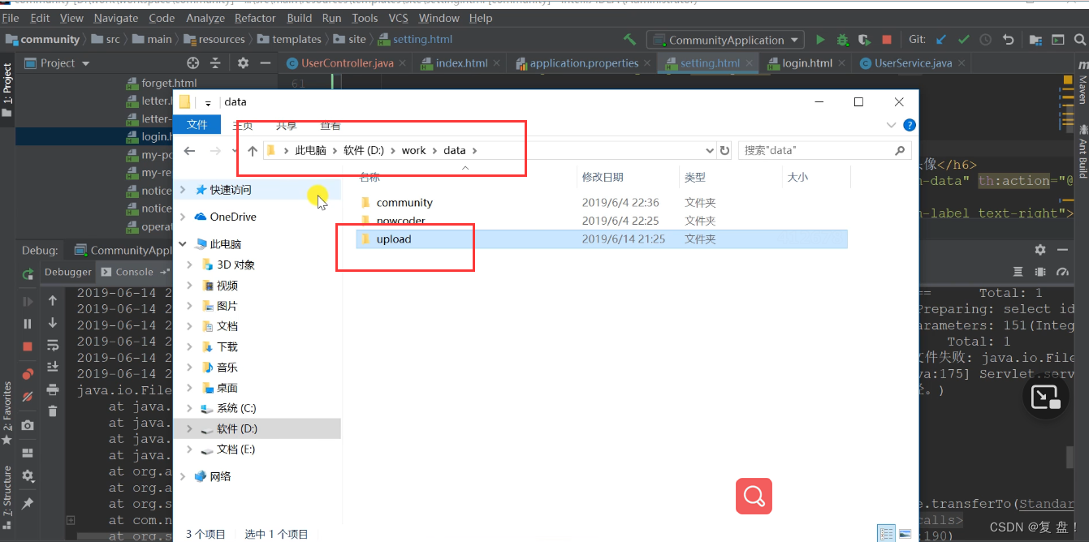
Task: Switch Explorer to details view
Action: coord(887,533)
